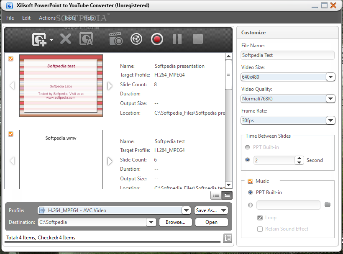Expand the Save As dropdown arrow
The image size is (343, 254).
[223, 210]
